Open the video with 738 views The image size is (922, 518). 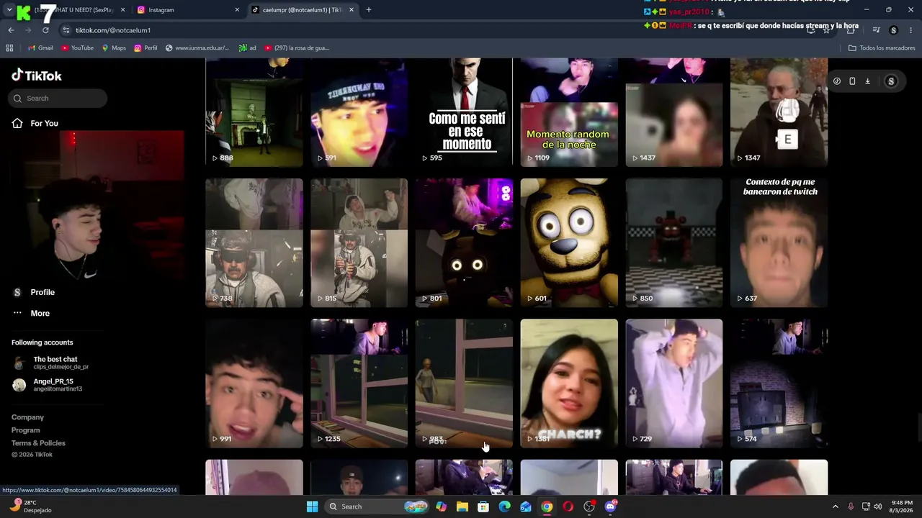click(x=254, y=243)
